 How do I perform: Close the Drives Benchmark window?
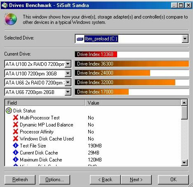click(188, 5)
